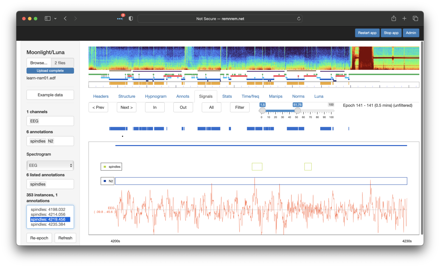Click the Safari sidebar toggle icon
The width and height of the screenshot is (440, 267).
tap(47, 19)
